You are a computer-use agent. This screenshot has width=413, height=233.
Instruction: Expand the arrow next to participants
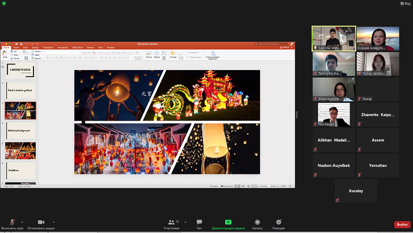point(185,222)
